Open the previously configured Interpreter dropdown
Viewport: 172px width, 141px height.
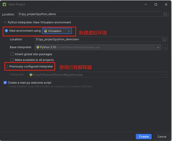(97, 75)
